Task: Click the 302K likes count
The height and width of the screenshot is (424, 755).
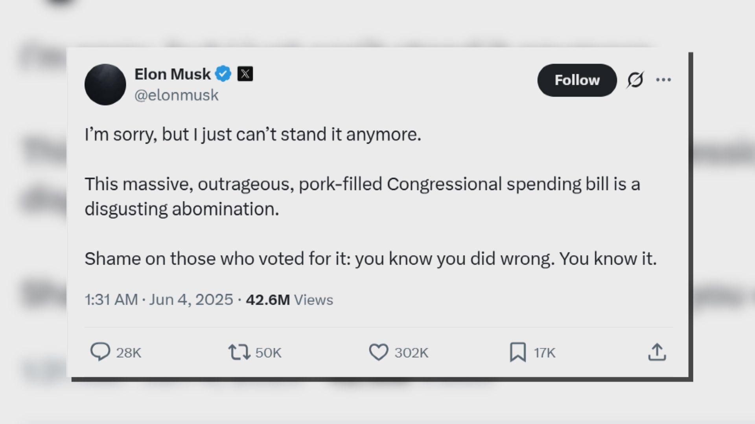Action: [411, 353]
